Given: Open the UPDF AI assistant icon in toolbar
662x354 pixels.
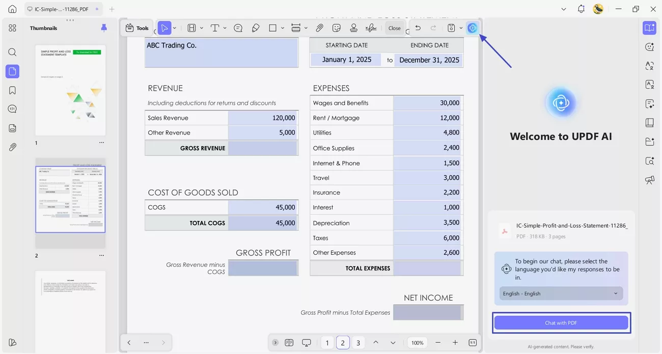Looking at the screenshot, I should coord(472,28).
